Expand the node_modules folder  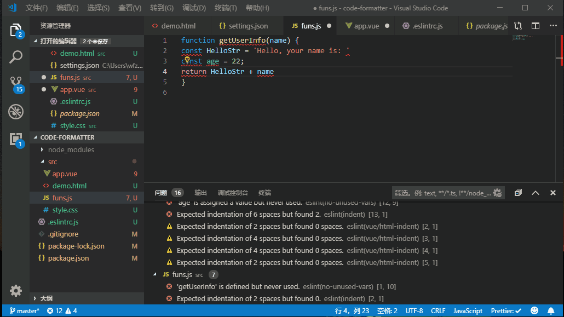87,149
